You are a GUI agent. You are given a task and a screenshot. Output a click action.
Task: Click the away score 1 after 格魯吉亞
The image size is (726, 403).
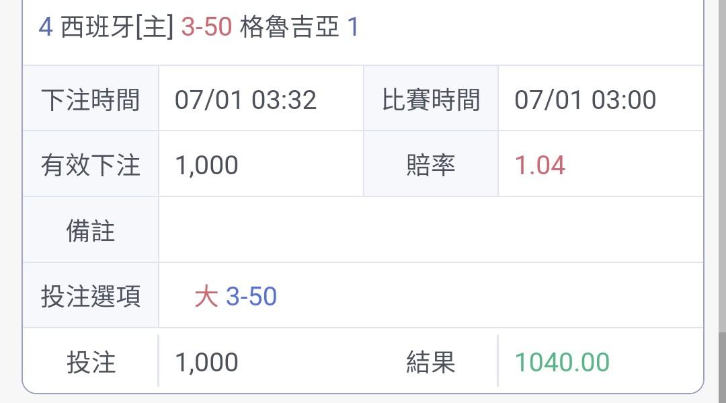pos(353,28)
